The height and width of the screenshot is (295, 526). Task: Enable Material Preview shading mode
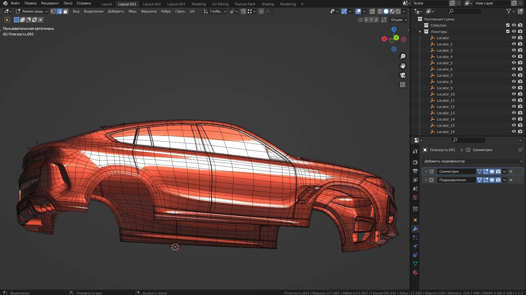pos(393,11)
